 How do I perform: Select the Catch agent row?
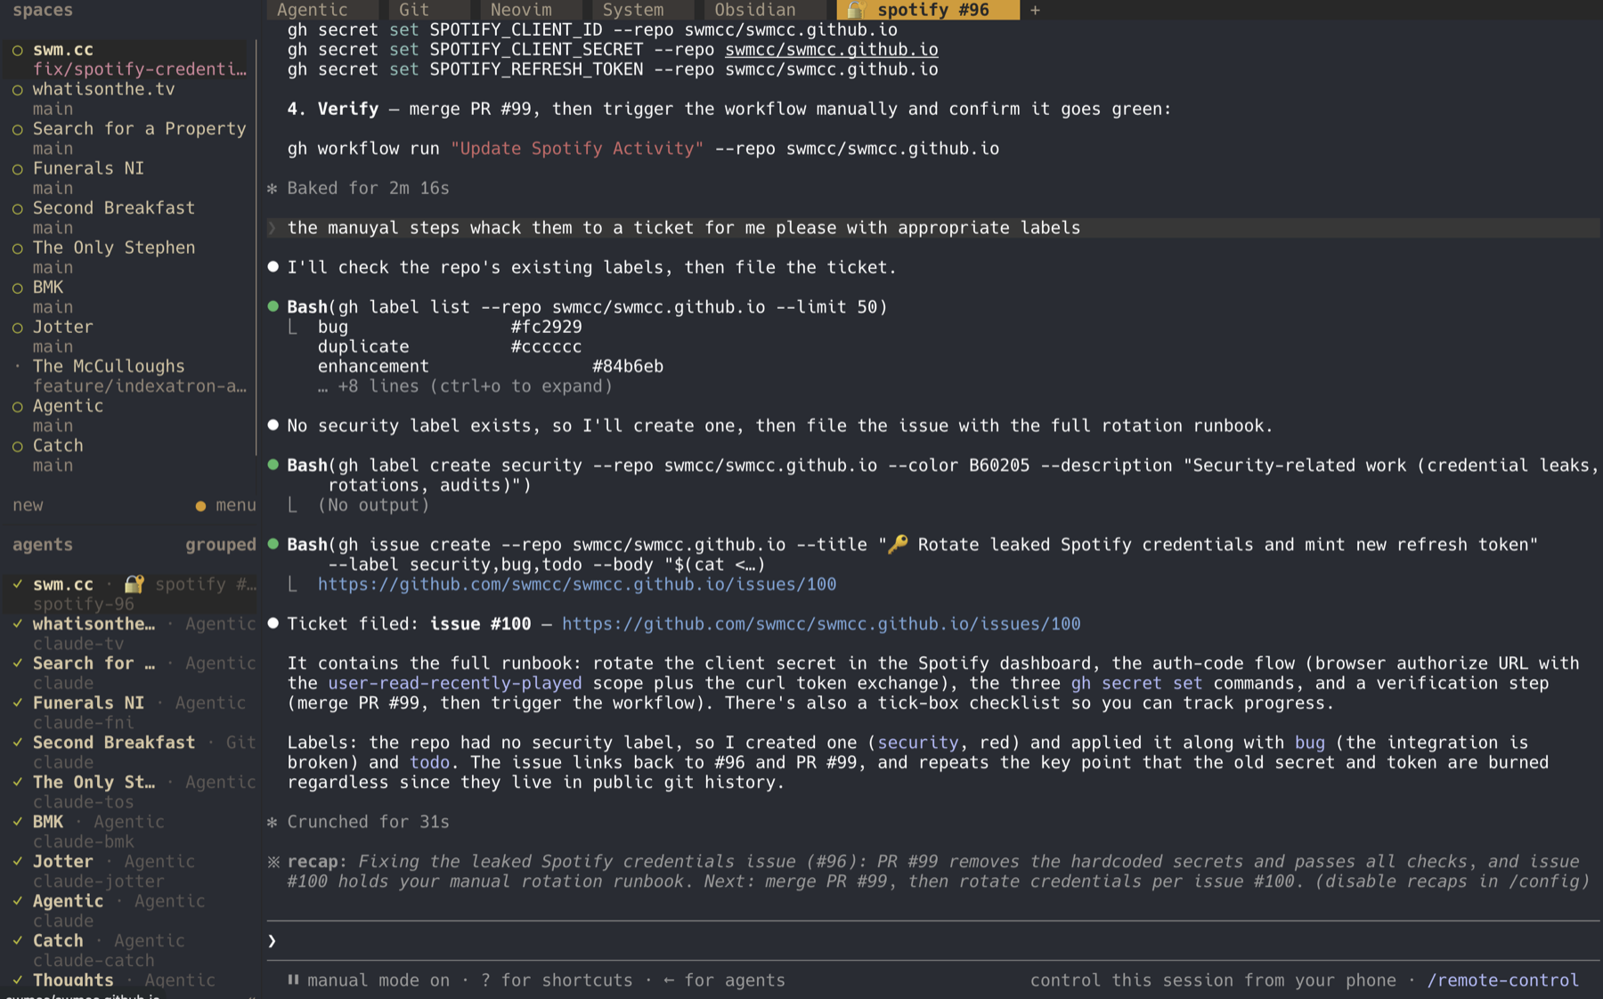tap(129, 950)
